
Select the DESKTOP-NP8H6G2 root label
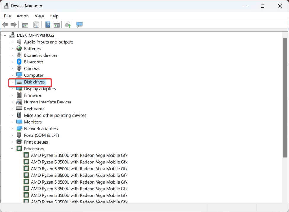(36, 35)
